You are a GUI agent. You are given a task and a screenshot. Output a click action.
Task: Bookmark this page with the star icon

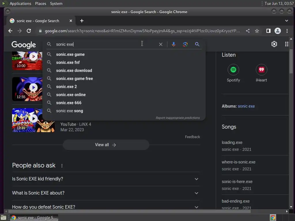pos(257,31)
